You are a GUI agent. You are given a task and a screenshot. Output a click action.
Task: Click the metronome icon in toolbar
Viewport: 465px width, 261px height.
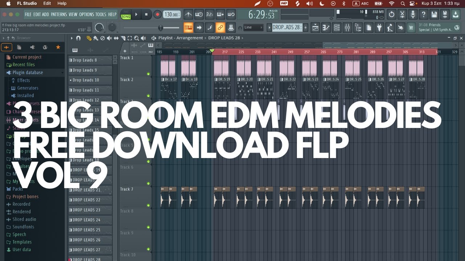[188, 15]
